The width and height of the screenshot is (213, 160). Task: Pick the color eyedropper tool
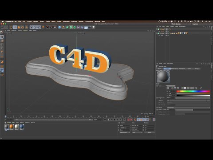[x=201, y=88]
